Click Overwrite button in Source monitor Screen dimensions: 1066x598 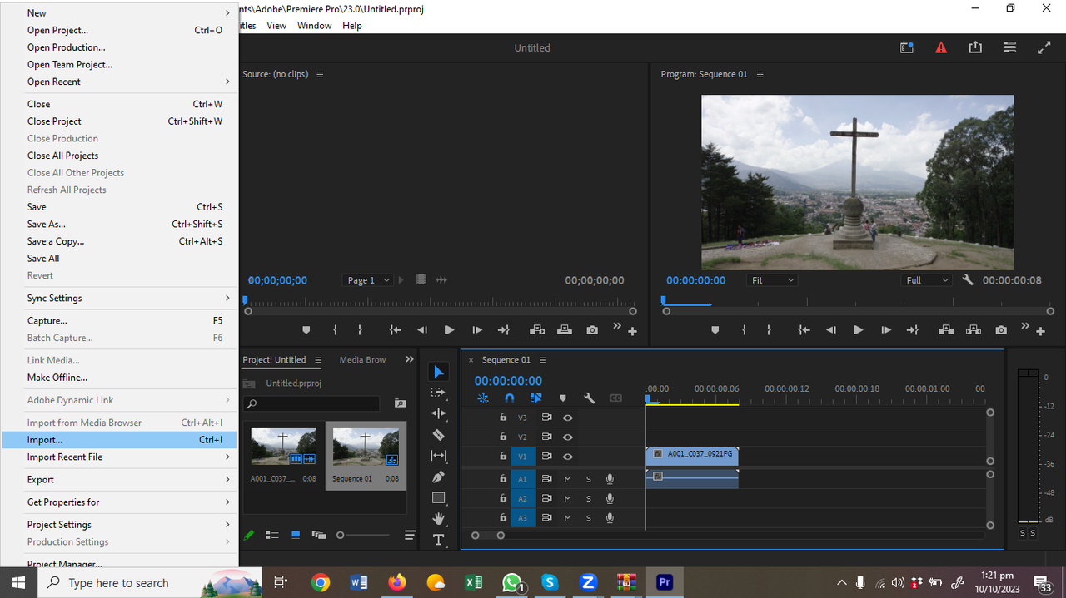coord(565,330)
